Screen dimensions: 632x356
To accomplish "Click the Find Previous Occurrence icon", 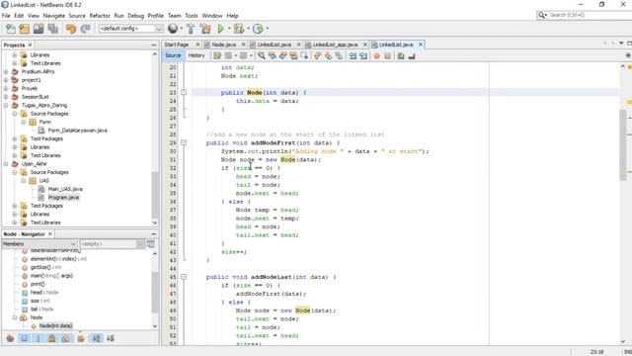I will [273, 56].
